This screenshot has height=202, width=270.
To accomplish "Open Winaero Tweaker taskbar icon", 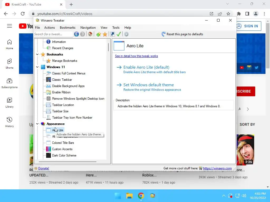I will point(152,196).
